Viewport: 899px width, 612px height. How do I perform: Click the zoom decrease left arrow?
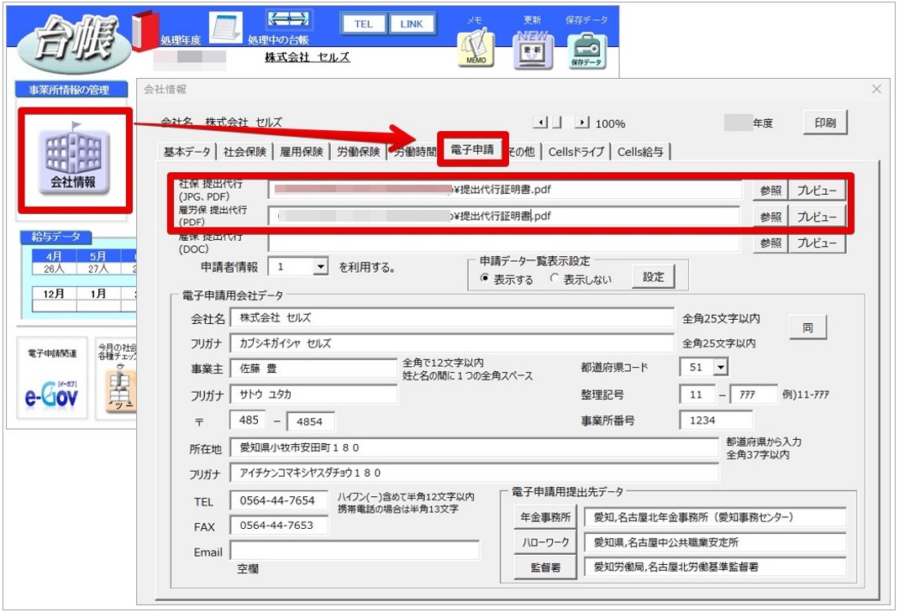click(x=540, y=122)
